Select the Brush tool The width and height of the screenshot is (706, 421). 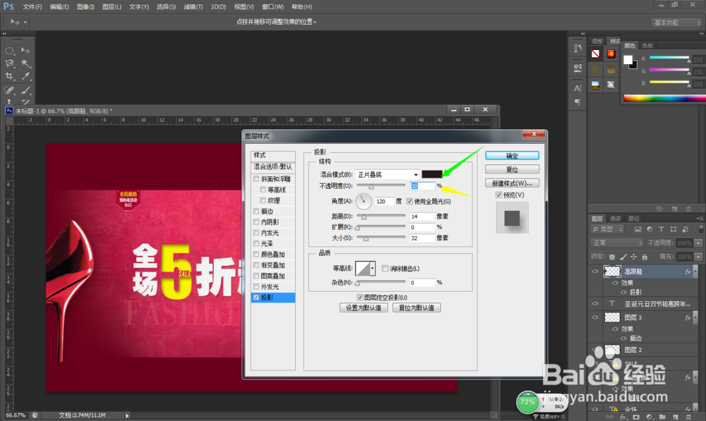click(x=25, y=90)
